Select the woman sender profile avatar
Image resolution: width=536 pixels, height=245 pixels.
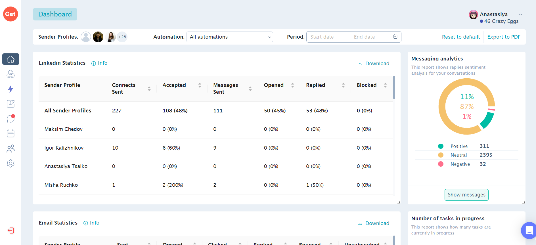110,37
